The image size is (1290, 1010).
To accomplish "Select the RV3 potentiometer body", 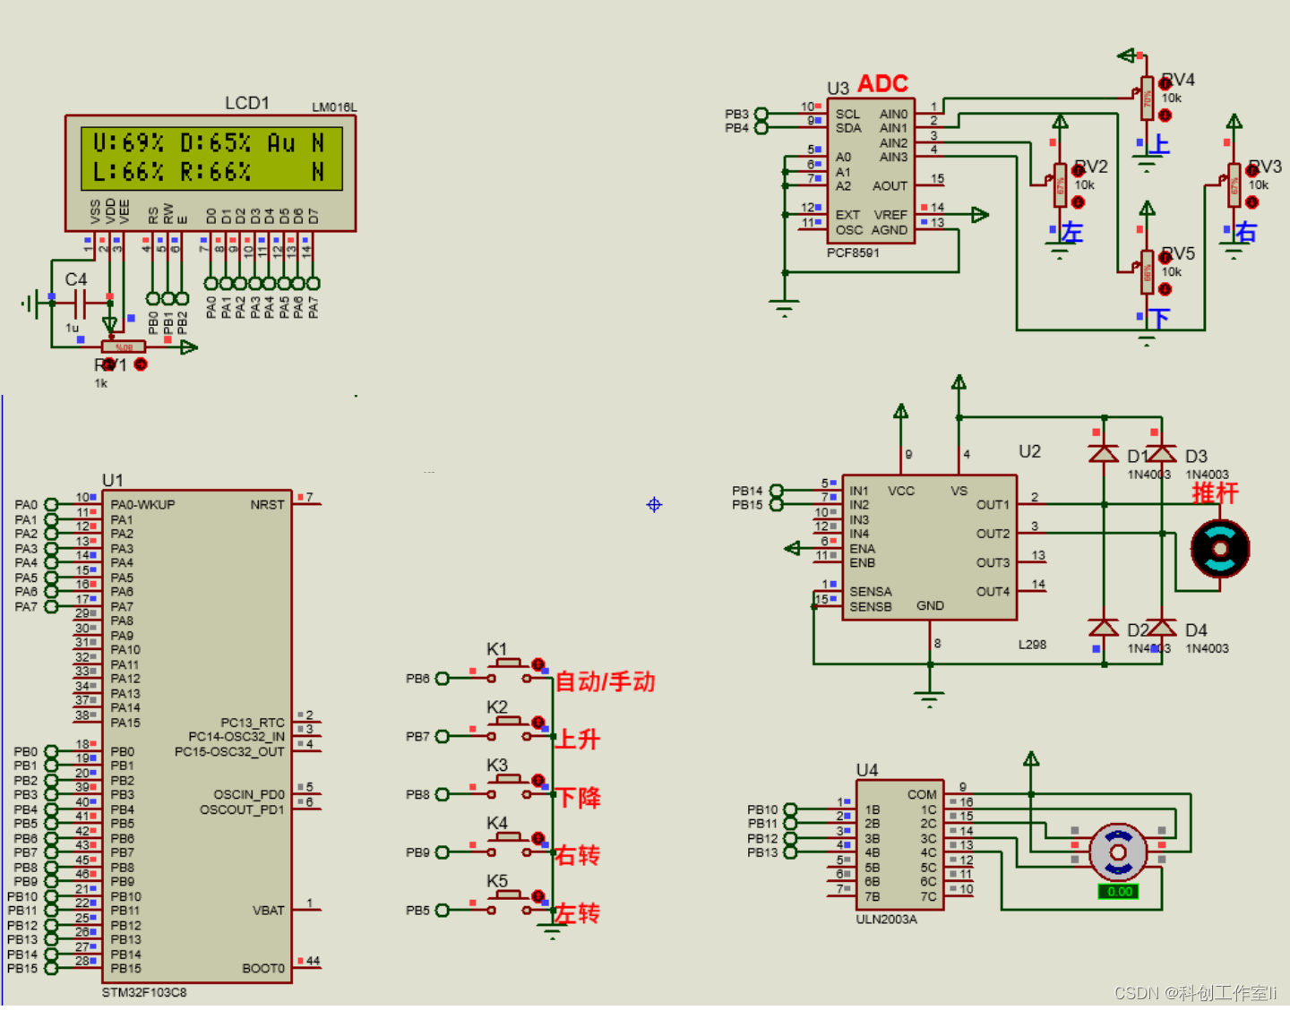I will 1234,185.
